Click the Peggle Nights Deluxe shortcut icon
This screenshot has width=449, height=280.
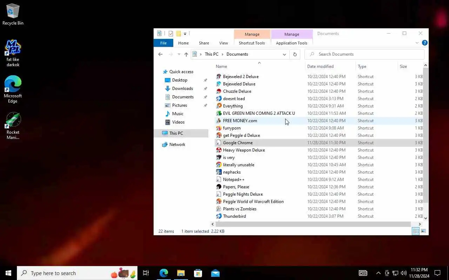pos(219,194)
